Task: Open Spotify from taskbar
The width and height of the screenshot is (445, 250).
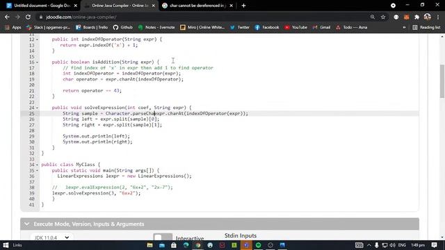Action: (x=258, y=245)
